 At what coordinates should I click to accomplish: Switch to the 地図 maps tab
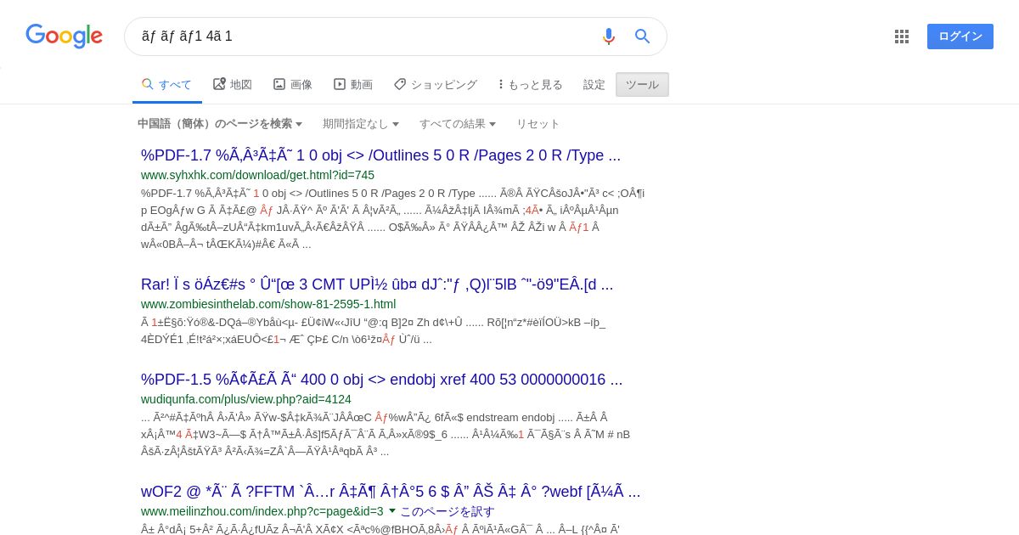coord(233,84)
